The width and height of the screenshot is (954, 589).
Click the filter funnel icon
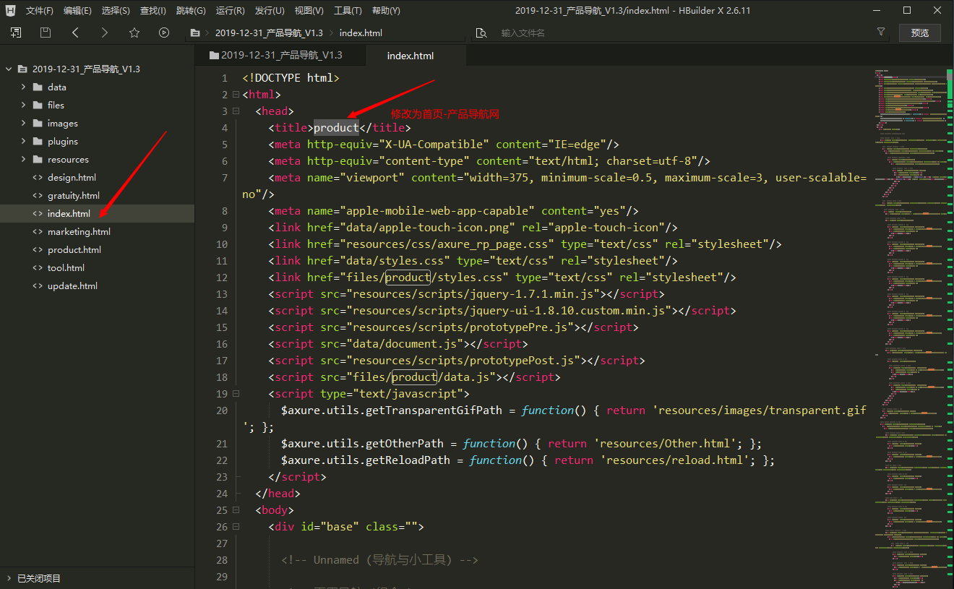(880, 32)
